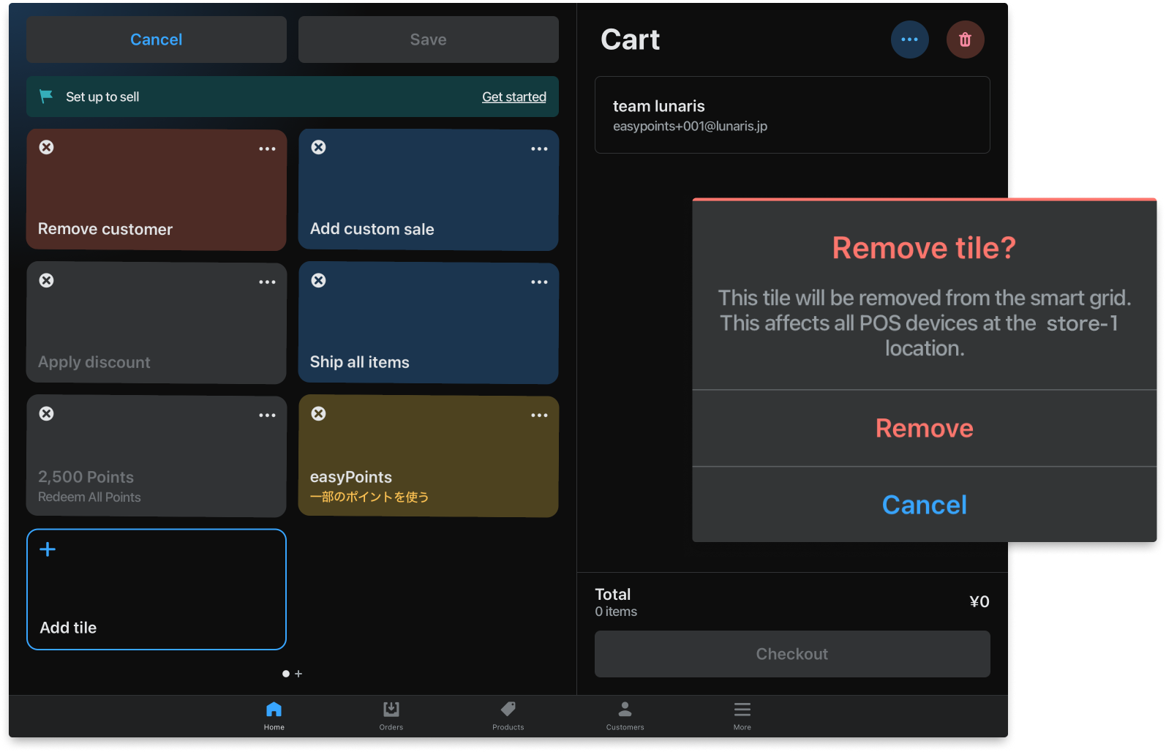
Task: Click the Checkout button
Action: tap(792, 654)
